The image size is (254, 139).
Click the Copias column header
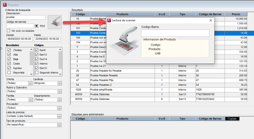(x=232, y=119)
